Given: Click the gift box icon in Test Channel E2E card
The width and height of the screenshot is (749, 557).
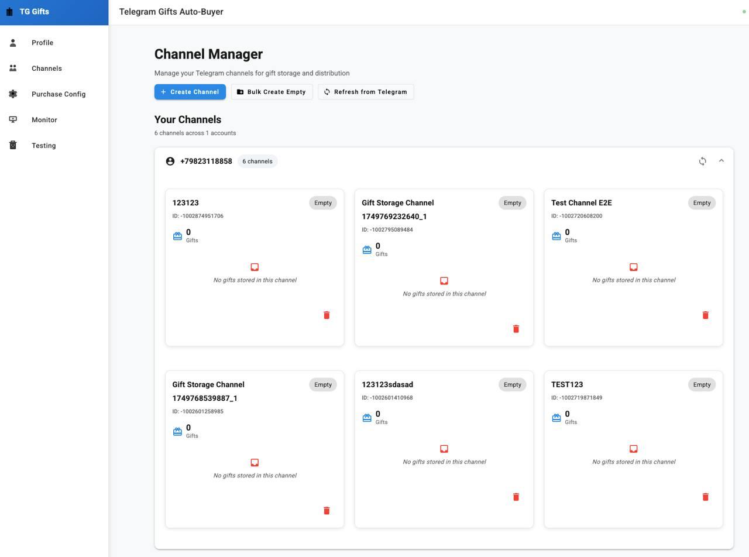Looking at the screenshot, I should [556, 236].
